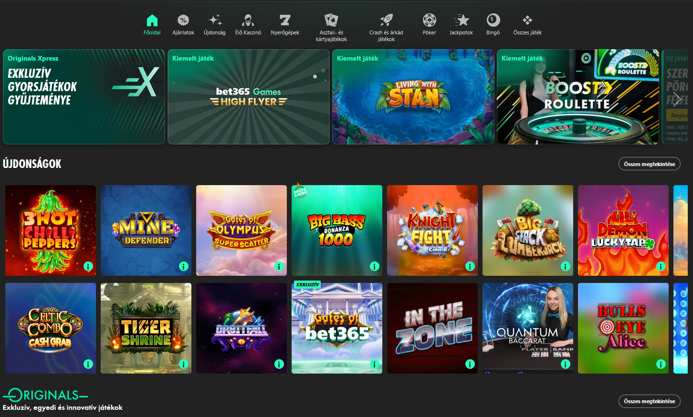693x417 pixels.
Task: Click Összes megtekintése next to Újdonságok
Action: pyautogui.click(x=649, y=164)
